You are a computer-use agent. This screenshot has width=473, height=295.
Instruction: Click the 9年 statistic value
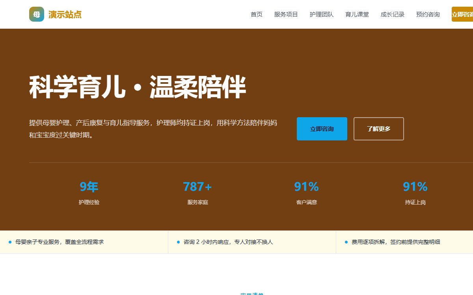[89, 186]
